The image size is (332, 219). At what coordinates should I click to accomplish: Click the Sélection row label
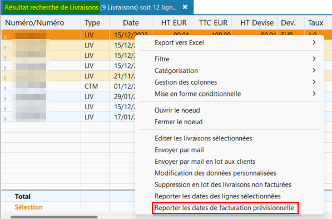[28, 207]
